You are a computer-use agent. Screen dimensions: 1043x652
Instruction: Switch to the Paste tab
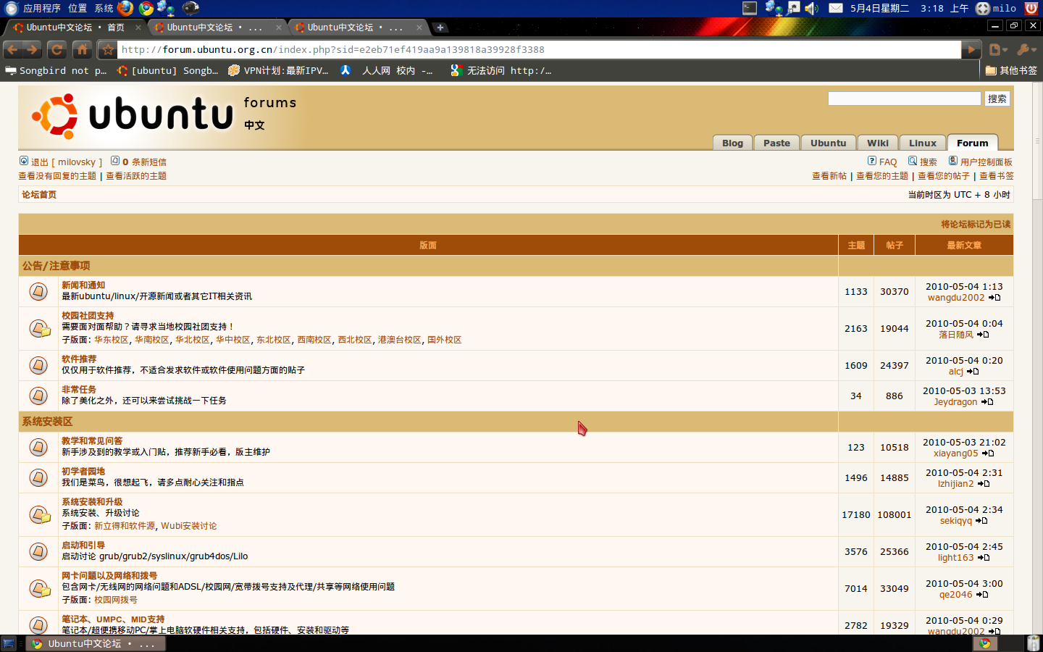(x=776, y=143)
